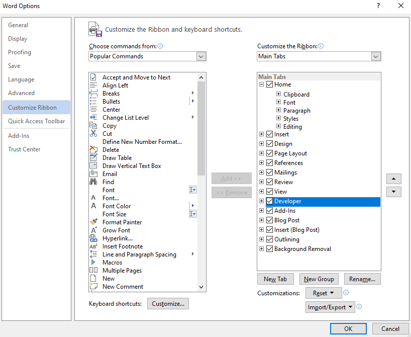This screenshot has height=337, width=411.
Task: Select the New Comment icon
Action: pos(93,286)
